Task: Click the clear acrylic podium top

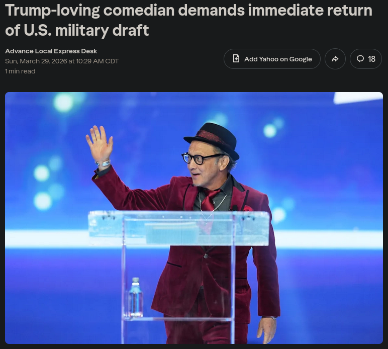Action: (x=178, y=228)
